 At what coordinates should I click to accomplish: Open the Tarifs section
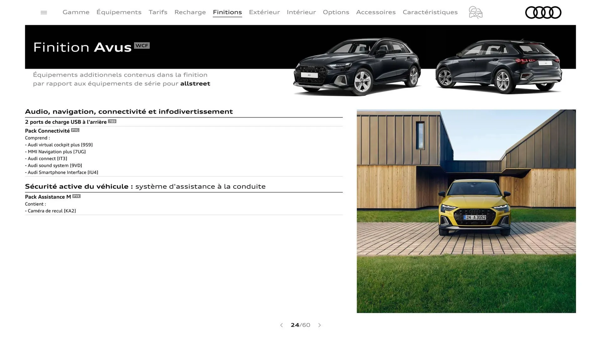coord(158,12)
